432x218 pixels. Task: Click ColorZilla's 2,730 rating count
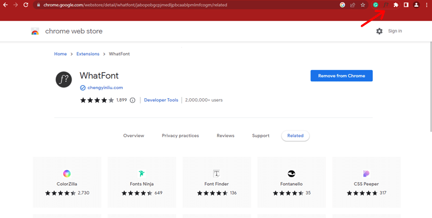tap(84, 193)
